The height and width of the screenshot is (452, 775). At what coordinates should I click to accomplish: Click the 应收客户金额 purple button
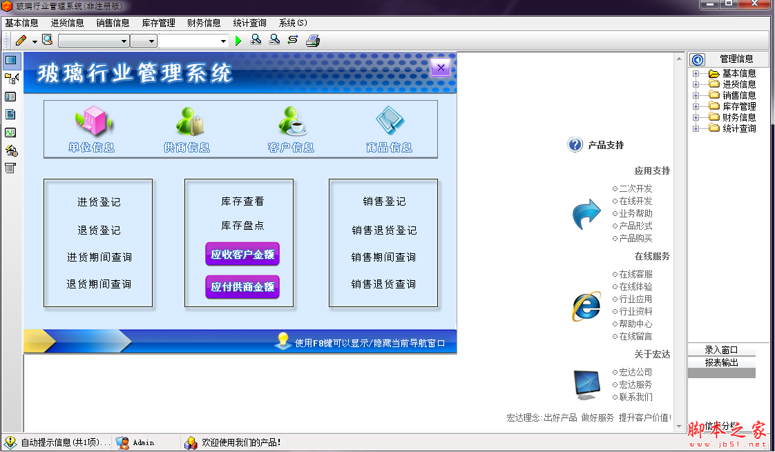pyautogui.click(x=242, y=255)
